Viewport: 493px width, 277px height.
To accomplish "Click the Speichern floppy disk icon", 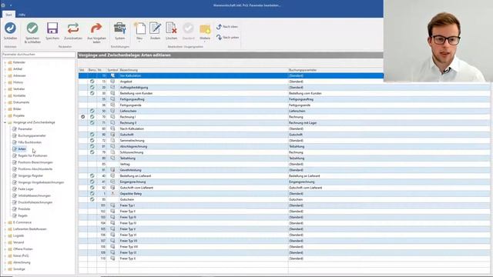I will pos(52,28).
